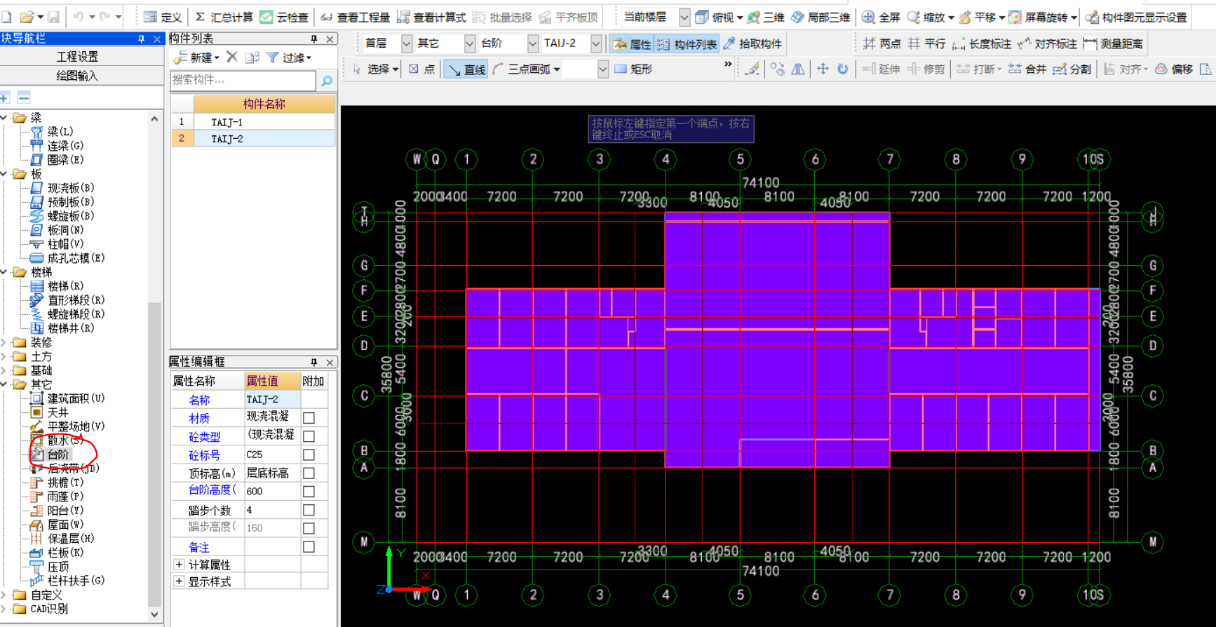
Task: Expand the 装修 tree folder
Action: (x=4, y=342)
